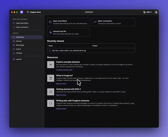The height and width of the screenshot is (137, 168).
Task: Click the Timeline icon in sidebar
Action: [14, 53]
